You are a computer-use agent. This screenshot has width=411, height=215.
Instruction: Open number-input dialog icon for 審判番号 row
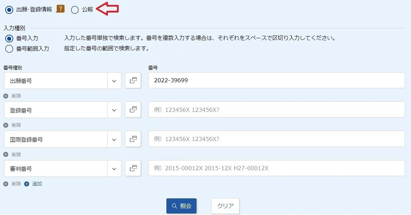click(133, 168)
